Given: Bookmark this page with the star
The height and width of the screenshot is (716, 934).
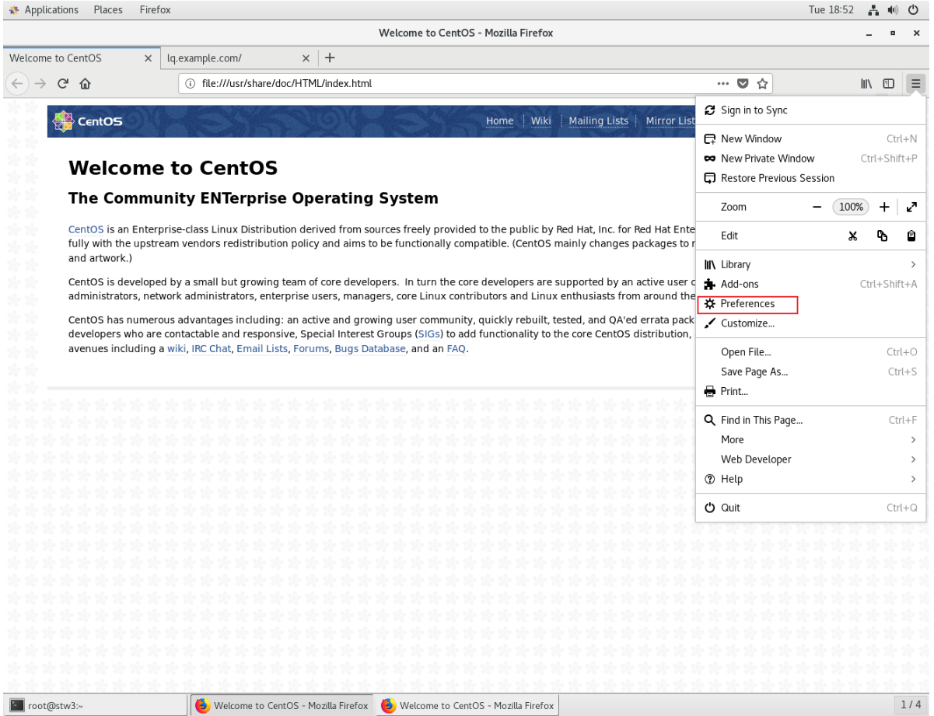Looking at the screenshot, I should pos(762,83).
